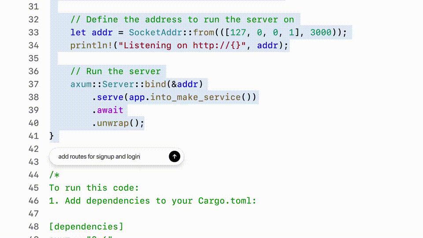Click line number 44 in the gutter
The image size is (423, 238).
click(x=33, y=175)
